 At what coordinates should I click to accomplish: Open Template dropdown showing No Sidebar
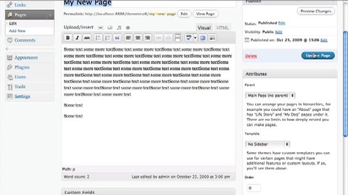(x=268, y=144)
